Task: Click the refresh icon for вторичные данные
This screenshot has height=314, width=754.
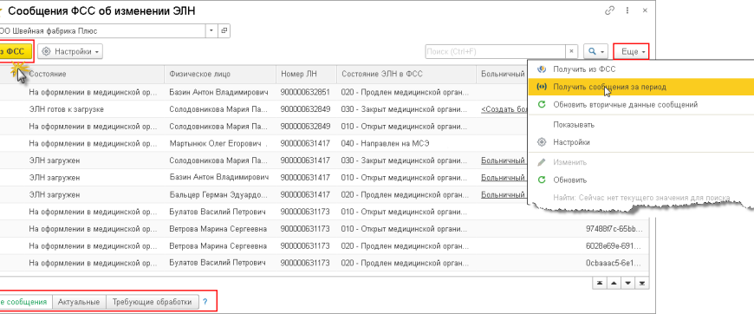Action: click(x=542, y=104)
